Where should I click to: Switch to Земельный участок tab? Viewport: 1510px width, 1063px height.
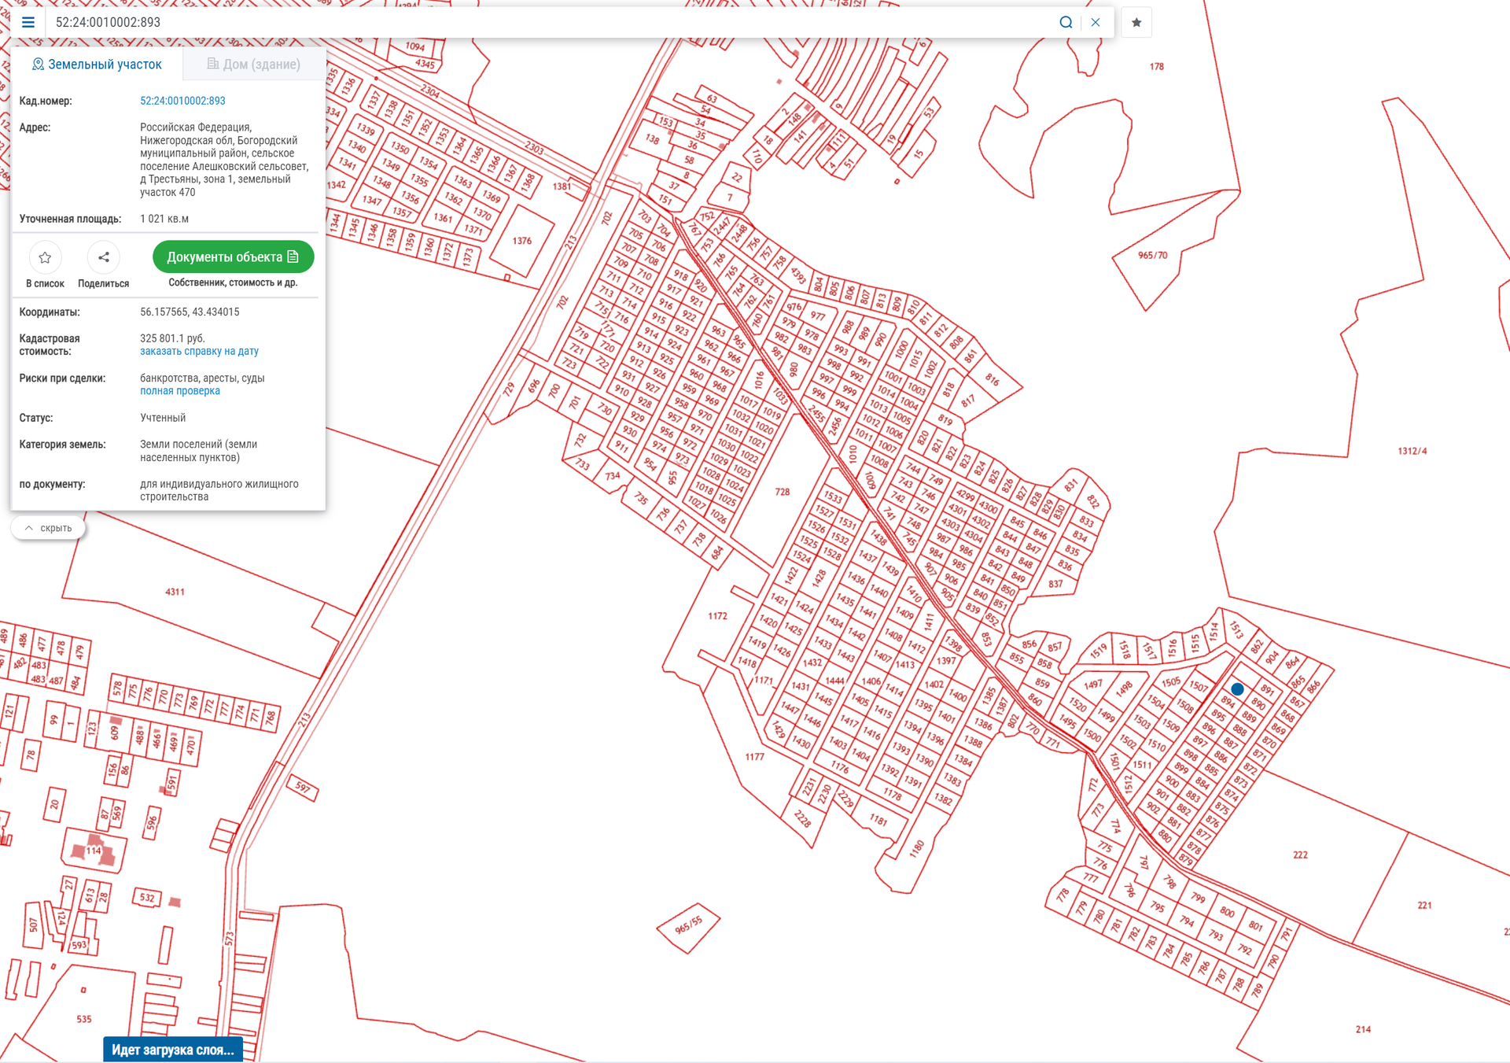point(97,64)
